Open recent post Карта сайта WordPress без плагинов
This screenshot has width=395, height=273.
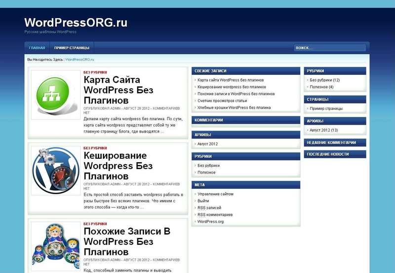[231, 80]
